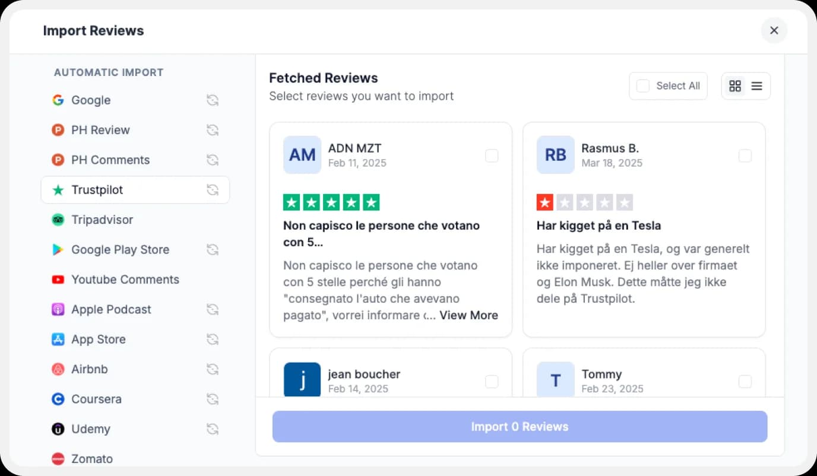817x476 pixels.
Task: Enable the Select All checkbox
Action: tap(642, 85)
